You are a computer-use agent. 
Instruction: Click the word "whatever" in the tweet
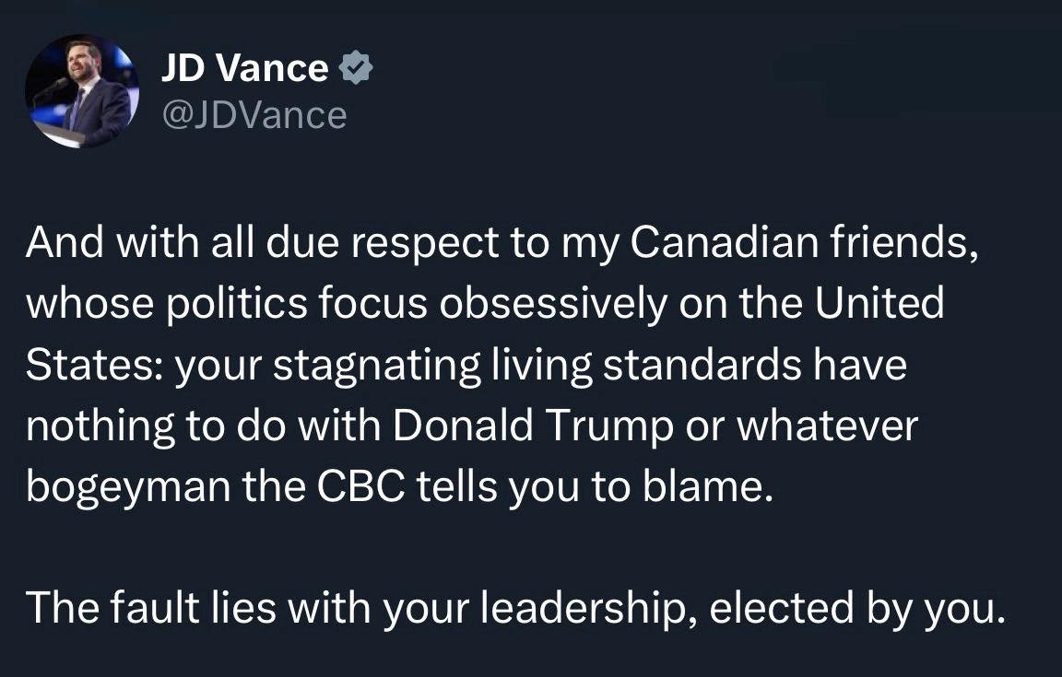[830, 426]
